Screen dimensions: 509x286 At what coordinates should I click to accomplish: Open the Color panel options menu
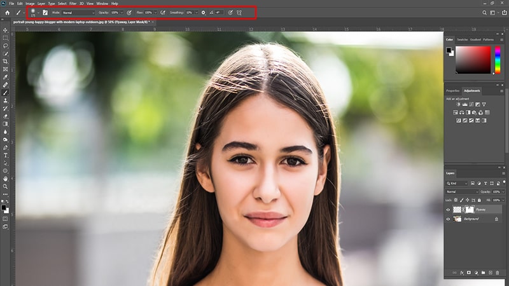click(x=502, y=39)
